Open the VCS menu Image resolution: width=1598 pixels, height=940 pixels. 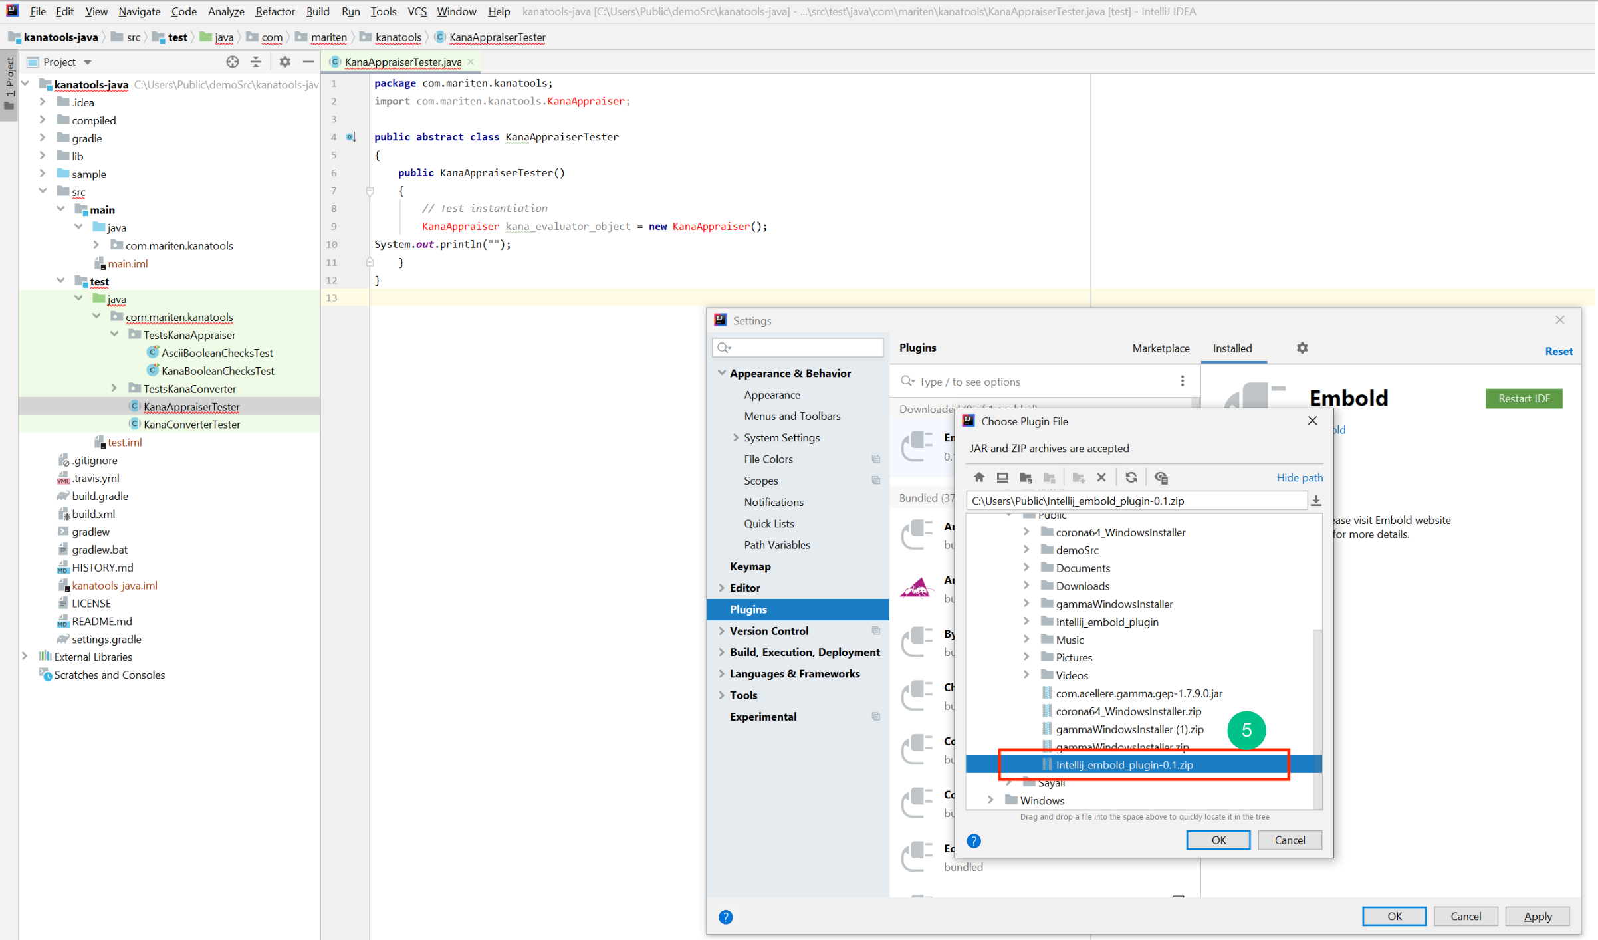tap(417, 11)
